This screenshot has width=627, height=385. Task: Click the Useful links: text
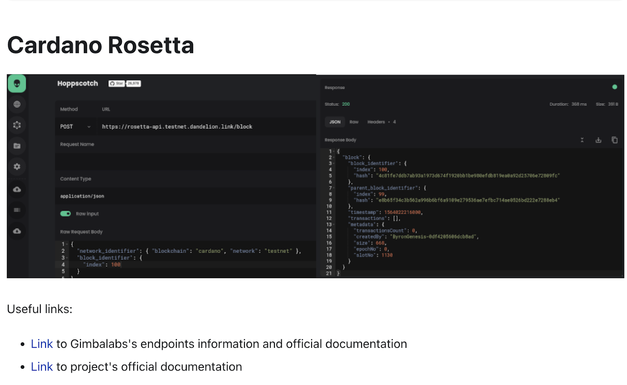40,309
